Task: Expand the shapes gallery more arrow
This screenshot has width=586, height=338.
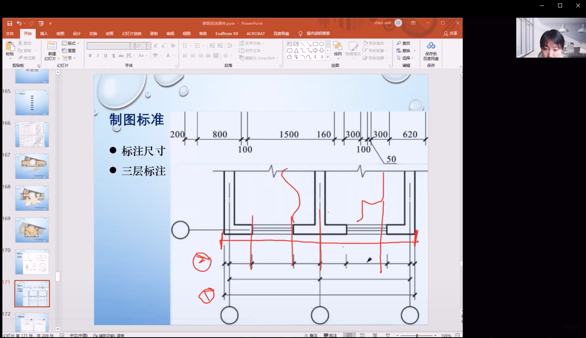Action: pos(328,57)
